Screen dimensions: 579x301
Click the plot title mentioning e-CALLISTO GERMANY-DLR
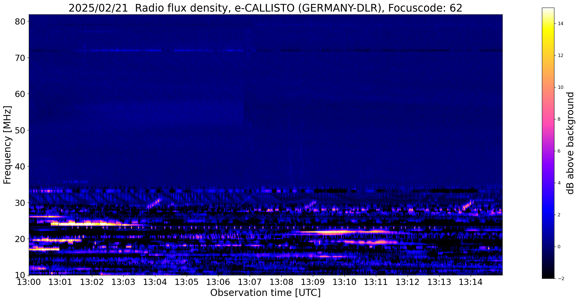pos(265,8)
